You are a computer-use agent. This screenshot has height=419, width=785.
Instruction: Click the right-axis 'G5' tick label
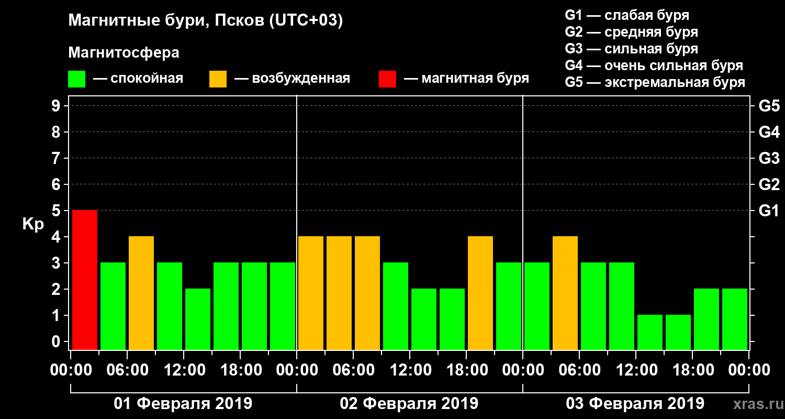pyautogui.click(x=769, y=106)
